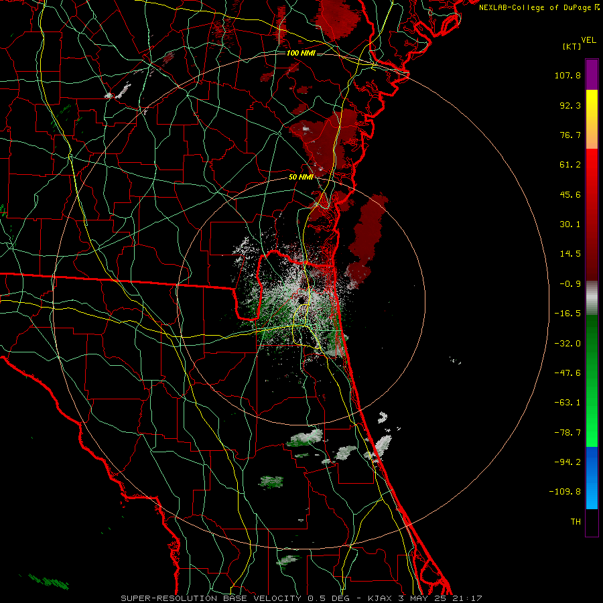Select the -78.7 scale value

pos(567,433)
